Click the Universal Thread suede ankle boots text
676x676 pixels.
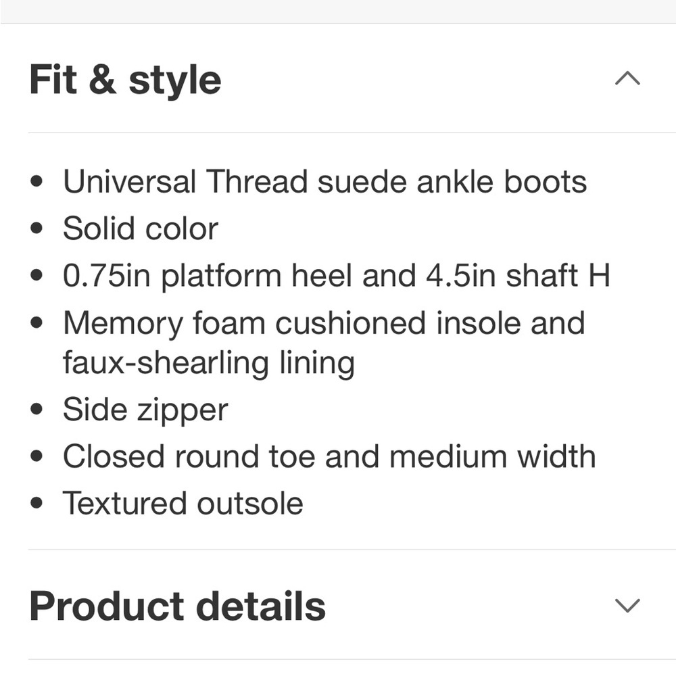pos(325,181)
